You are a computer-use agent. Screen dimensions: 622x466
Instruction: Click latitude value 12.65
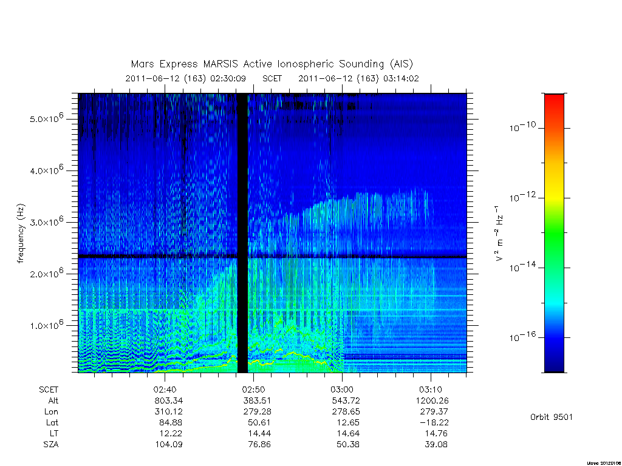348,423
